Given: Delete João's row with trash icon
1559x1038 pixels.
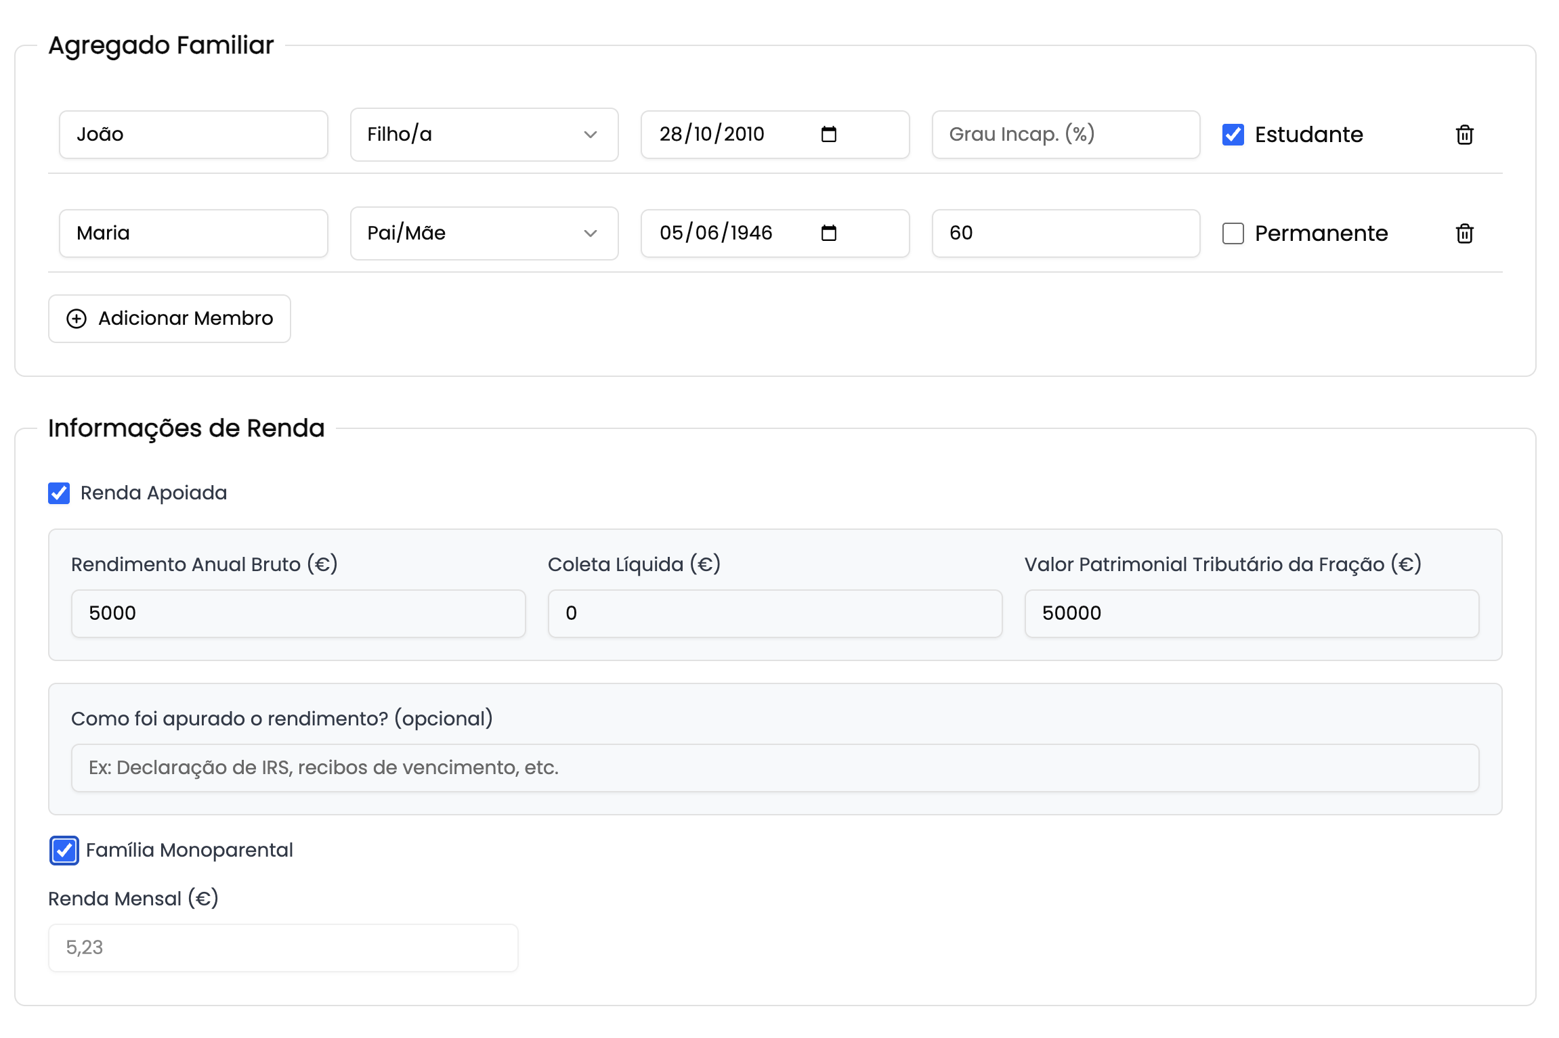Looking at the screenshot, I should (x=1464, y=135).
